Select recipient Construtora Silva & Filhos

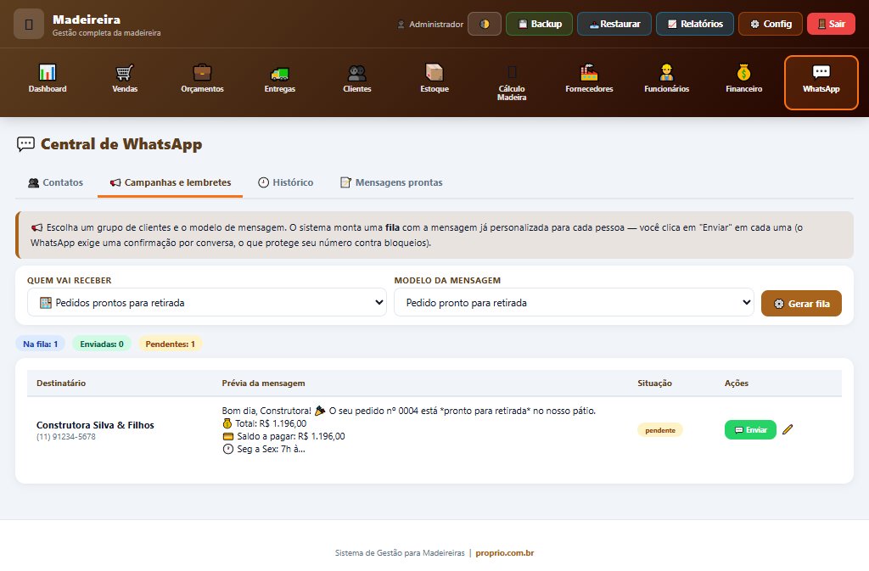point(95,425)
